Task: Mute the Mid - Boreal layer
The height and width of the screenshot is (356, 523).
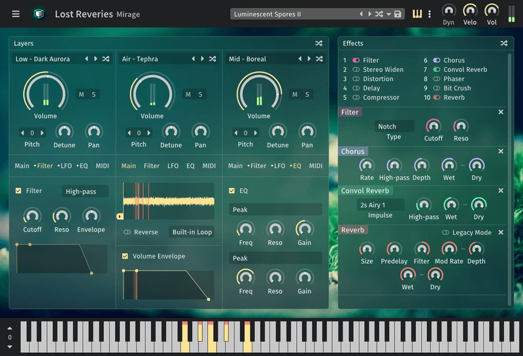Action: click(x=295, y=94)
